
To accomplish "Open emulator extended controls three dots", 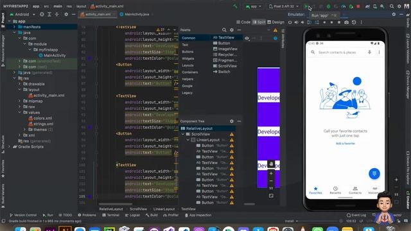I will (x=361, y=22).
